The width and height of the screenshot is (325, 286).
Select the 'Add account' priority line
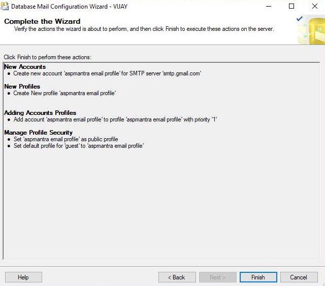115,119
